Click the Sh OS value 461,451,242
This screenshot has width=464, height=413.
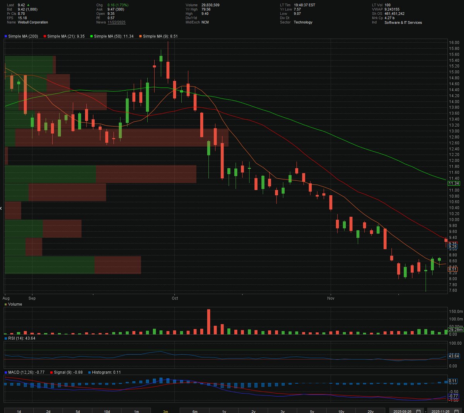[394, 14]
